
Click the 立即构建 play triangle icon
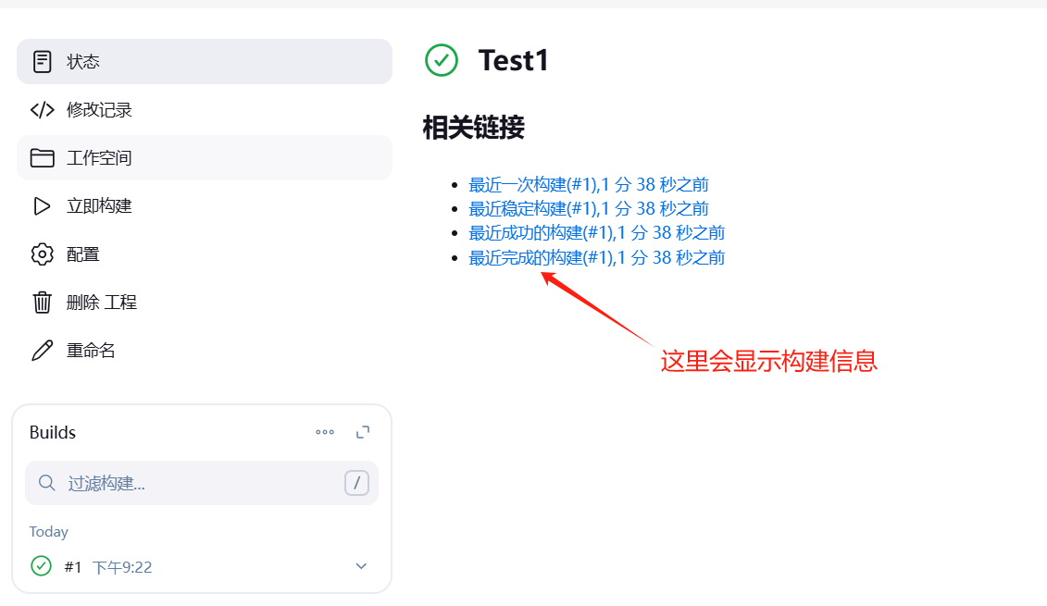tap(42, 206)
